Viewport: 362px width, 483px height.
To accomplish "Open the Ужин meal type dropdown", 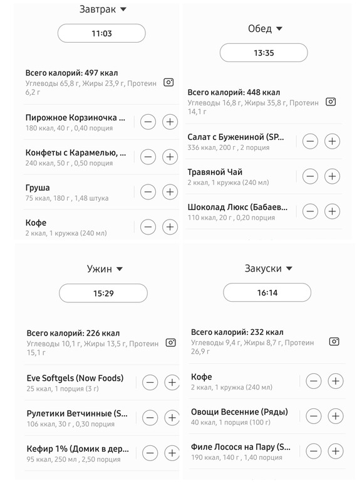I will coord(105,269).
